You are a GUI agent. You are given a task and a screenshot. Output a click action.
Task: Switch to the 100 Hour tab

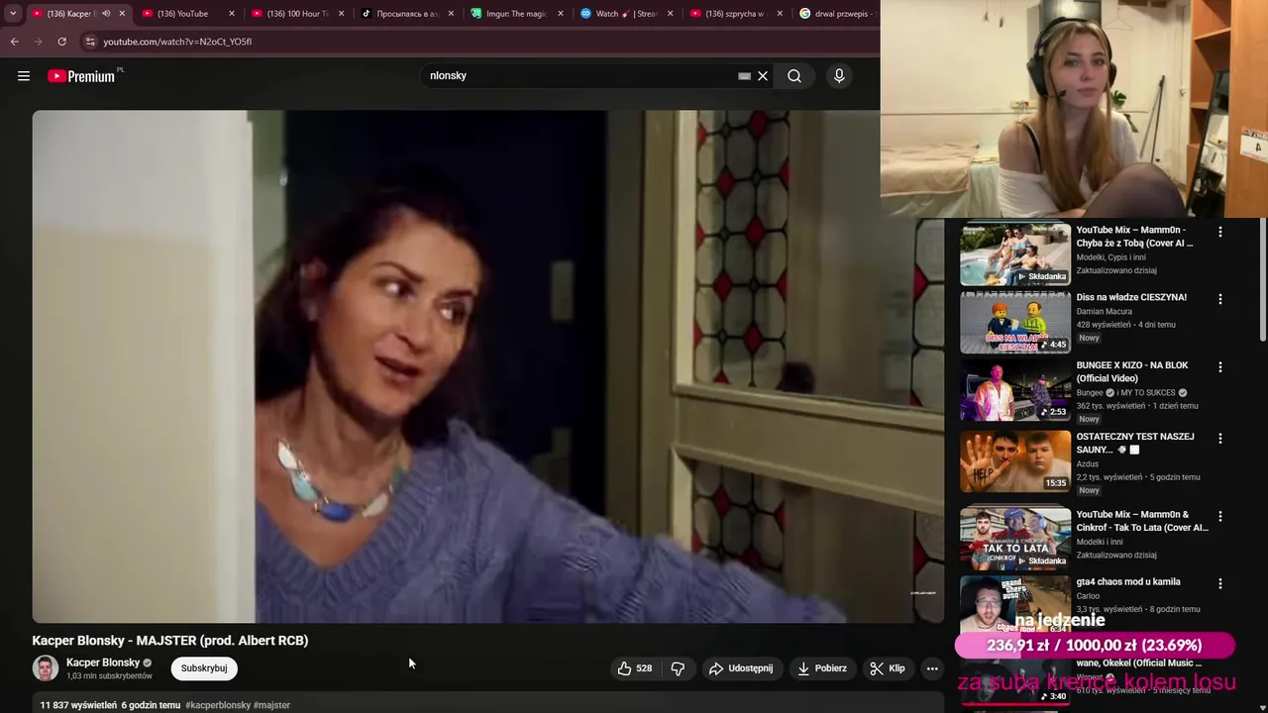click(x=296, y=14)
